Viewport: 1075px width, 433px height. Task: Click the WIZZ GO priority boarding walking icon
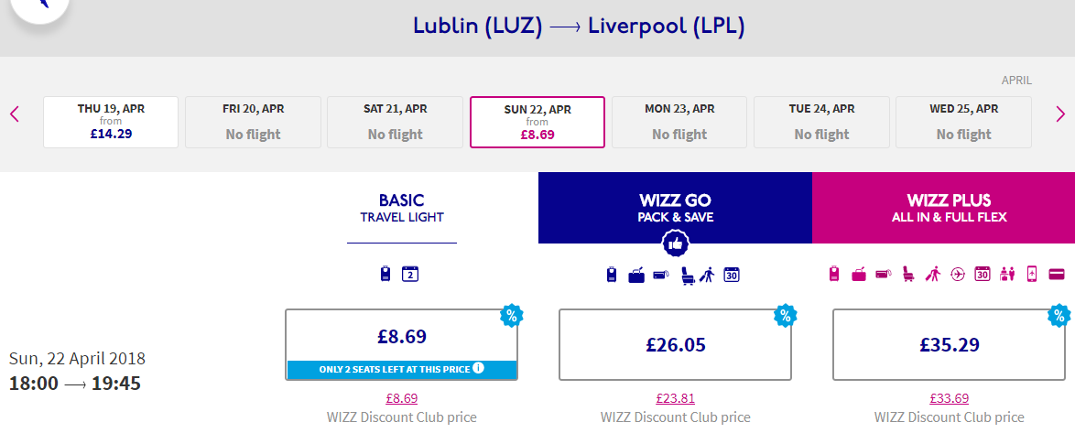point(707,275)
